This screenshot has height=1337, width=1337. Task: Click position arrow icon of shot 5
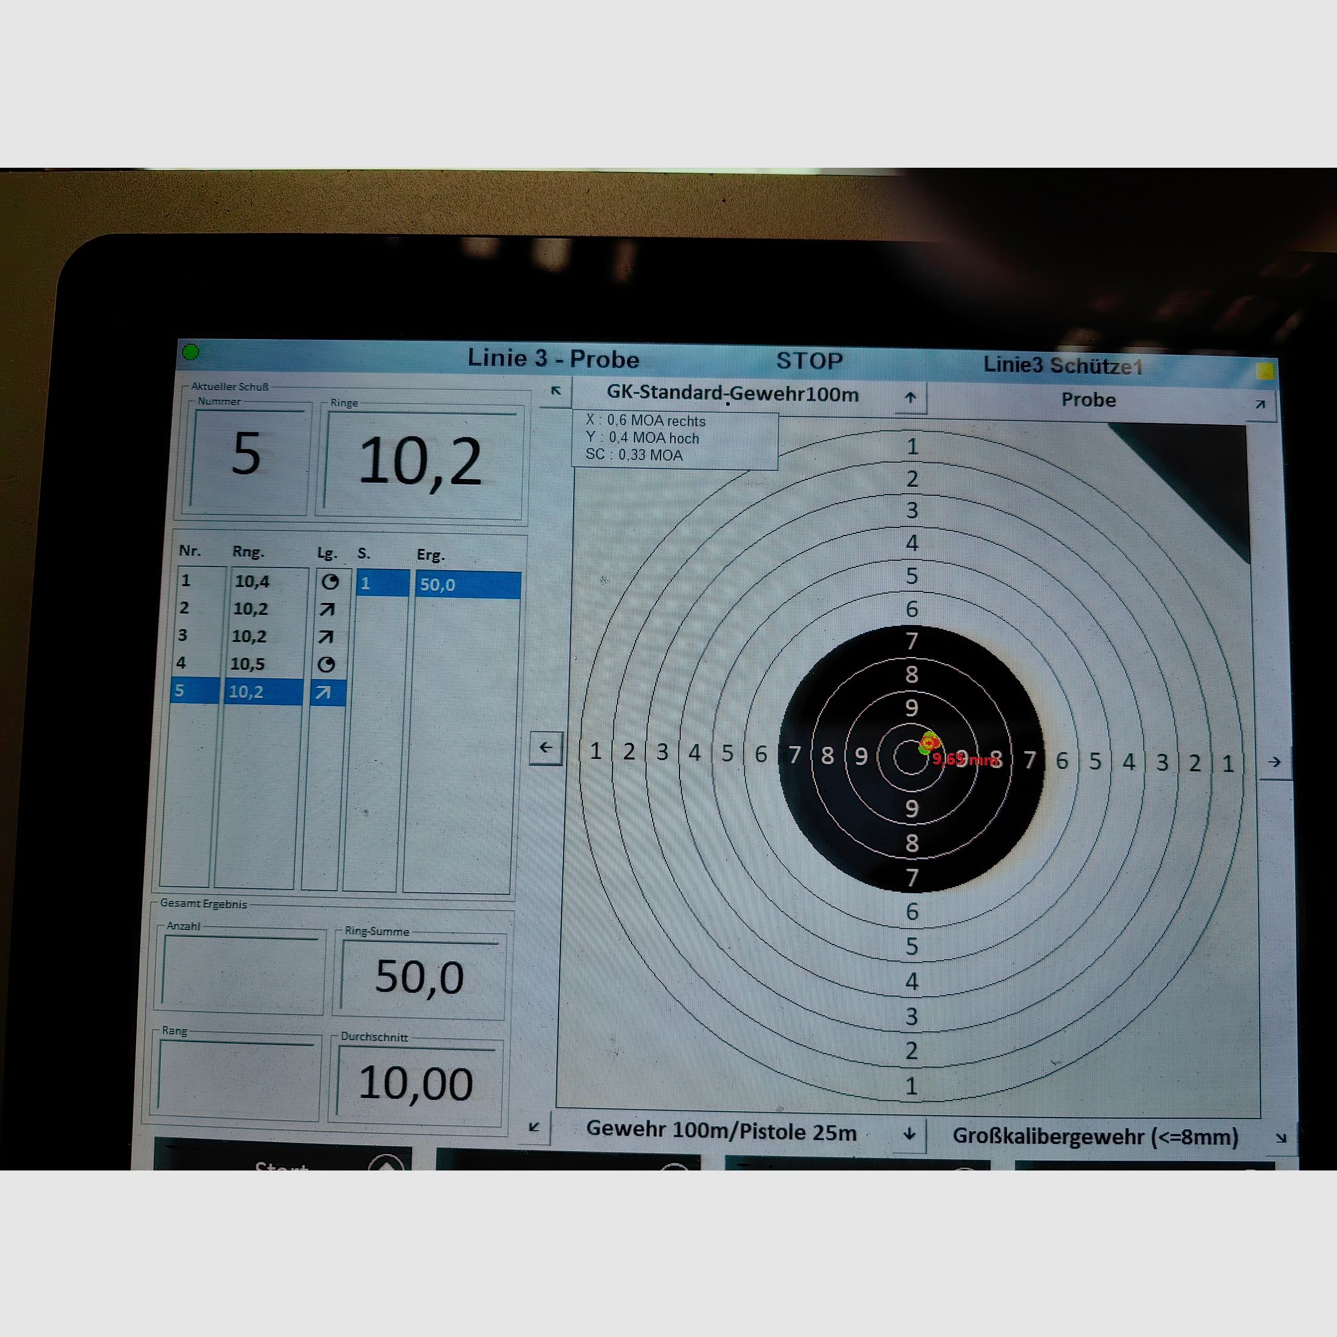tap(323, 692)
